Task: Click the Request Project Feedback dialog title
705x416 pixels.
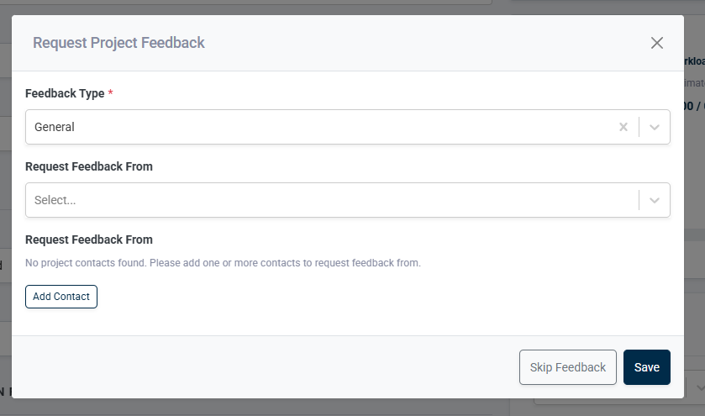Action: click(118, 43)
